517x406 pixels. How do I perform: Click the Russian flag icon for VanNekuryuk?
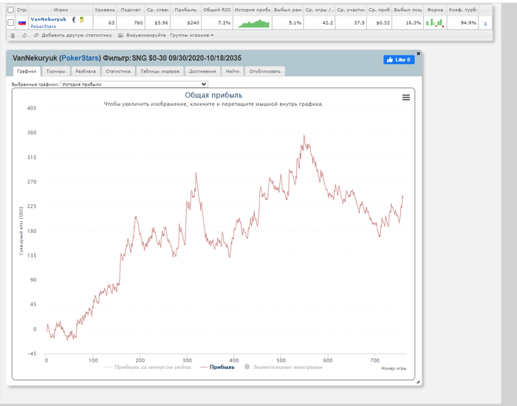[22, 23]
